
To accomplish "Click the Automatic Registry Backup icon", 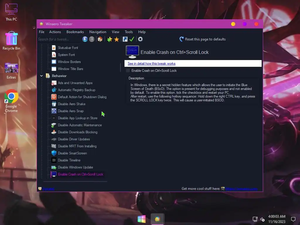I will tap(54, 90).
